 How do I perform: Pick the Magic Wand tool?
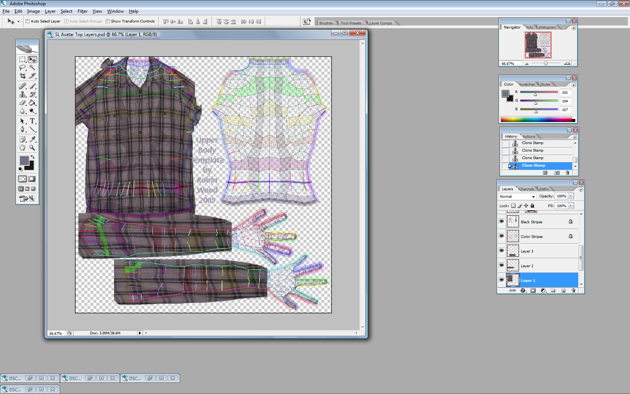pos(33,68)
